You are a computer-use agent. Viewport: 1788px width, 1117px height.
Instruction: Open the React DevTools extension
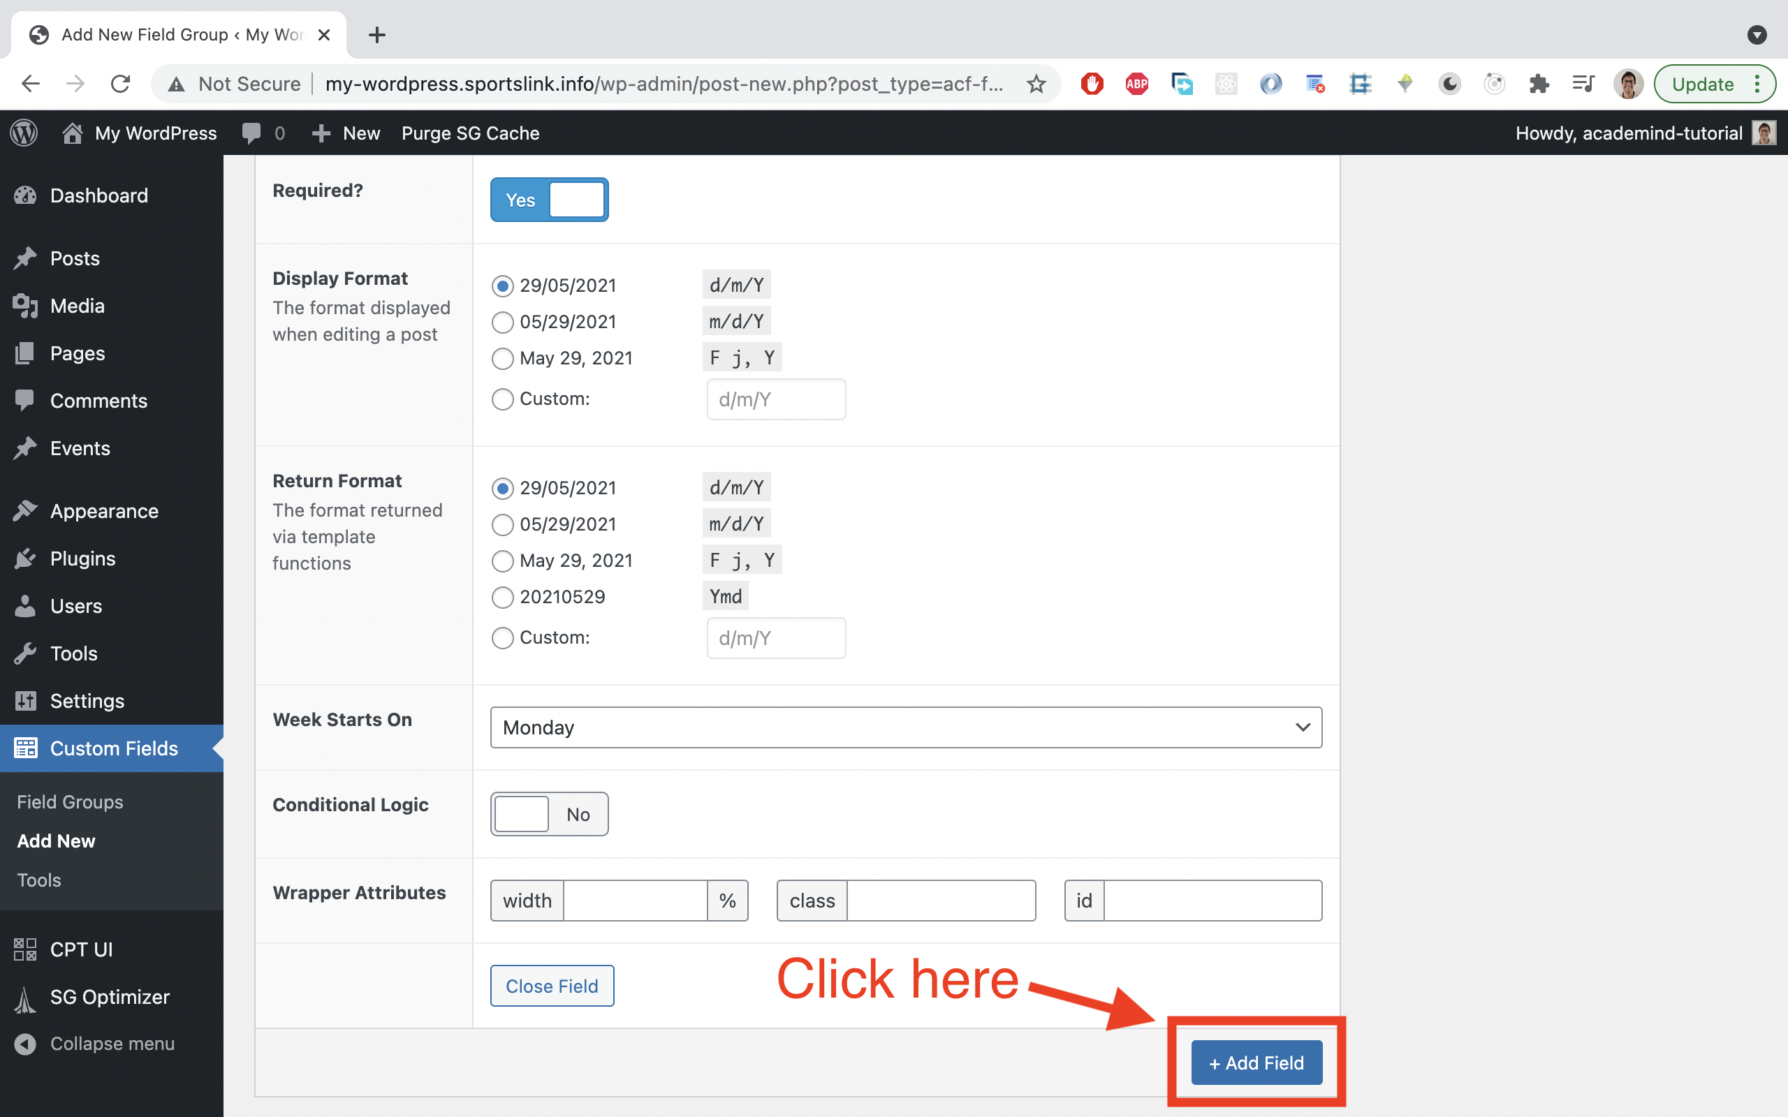pyautogui.click(x=1226, y=84)
